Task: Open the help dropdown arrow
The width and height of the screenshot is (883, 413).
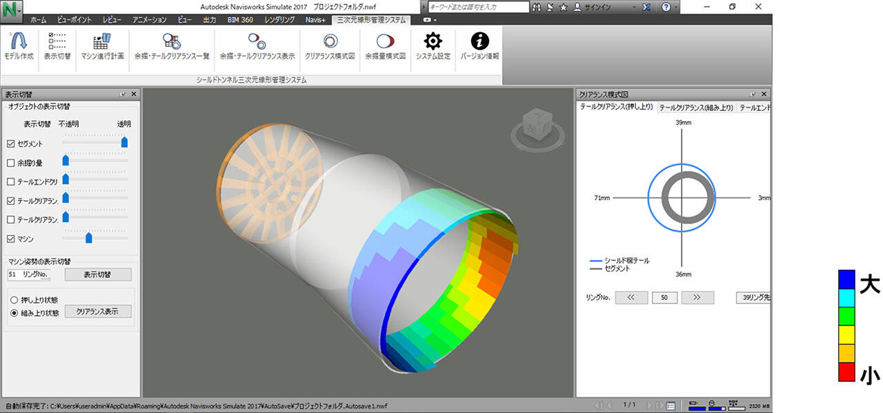Action: tap(675, 7)
